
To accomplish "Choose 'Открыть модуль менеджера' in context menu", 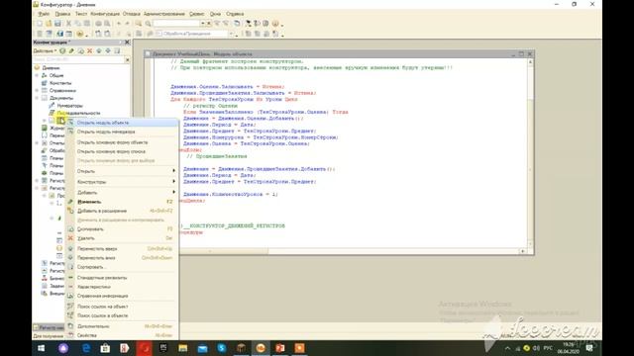I will tap(121, 132).
